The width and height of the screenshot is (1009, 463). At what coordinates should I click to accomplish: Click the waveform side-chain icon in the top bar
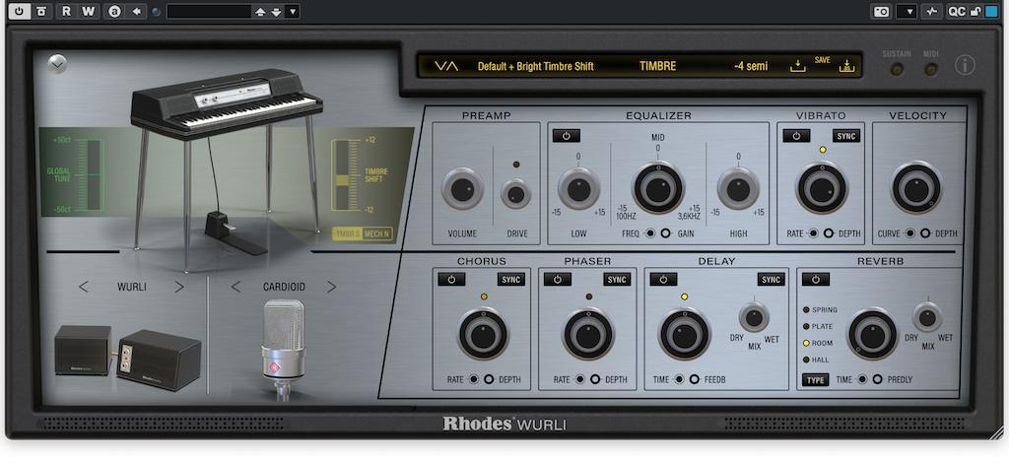click(x=932, y=12)
